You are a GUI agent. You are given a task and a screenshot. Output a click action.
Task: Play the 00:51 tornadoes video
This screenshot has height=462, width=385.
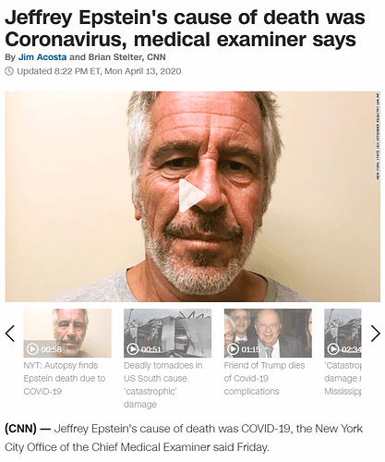pos(132,349)
